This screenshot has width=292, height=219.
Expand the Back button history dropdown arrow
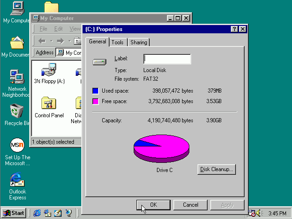tap(51, 41)
